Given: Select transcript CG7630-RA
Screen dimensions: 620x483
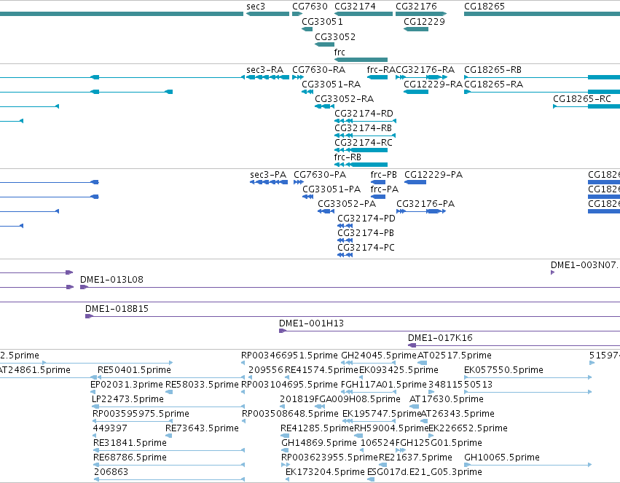Looking at the screenshot, I should (x=298, y=77).
